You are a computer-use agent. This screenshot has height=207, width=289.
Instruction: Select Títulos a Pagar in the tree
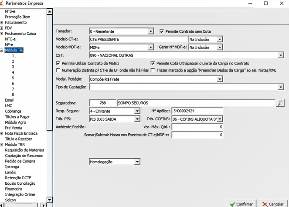tap(17, 117)
